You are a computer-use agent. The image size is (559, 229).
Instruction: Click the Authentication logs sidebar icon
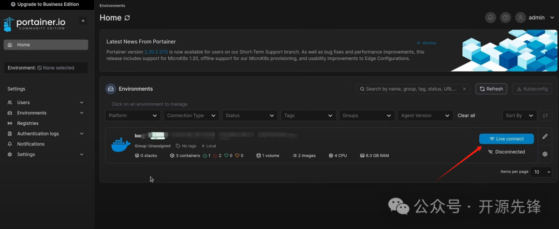click(x=10, y=134)
